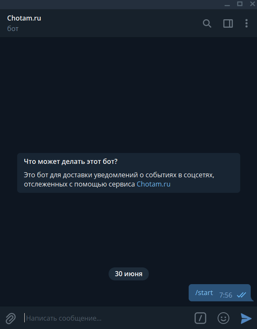Attach a file with the paperclip
The width and height of the screenshot is (257, 329).
[10, 318]
